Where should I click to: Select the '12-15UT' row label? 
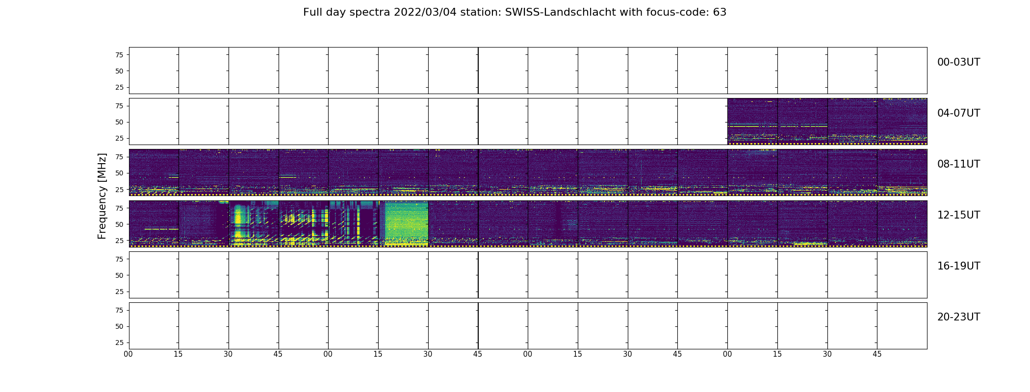[x=958, y=215]
